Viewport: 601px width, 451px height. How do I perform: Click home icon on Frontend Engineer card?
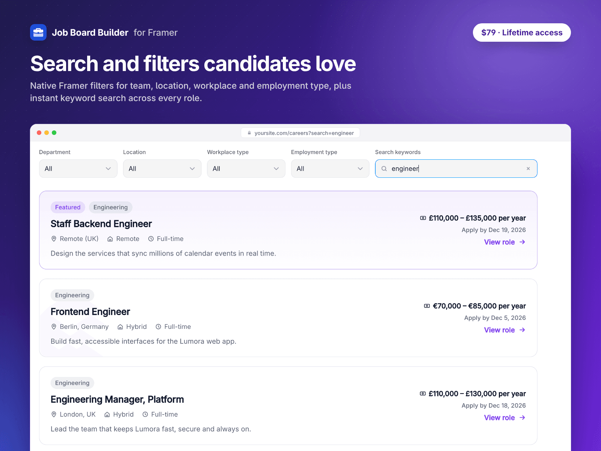pos(120,327)
